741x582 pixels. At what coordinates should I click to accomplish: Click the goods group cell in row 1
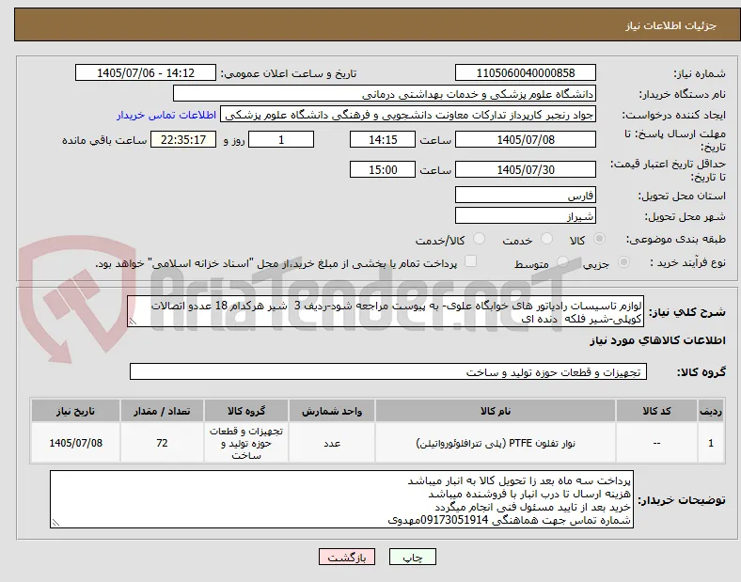click(246, 443)
